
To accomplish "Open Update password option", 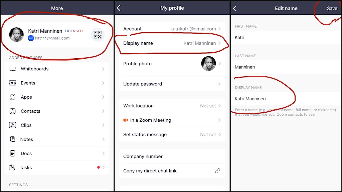I will (172, 84).
